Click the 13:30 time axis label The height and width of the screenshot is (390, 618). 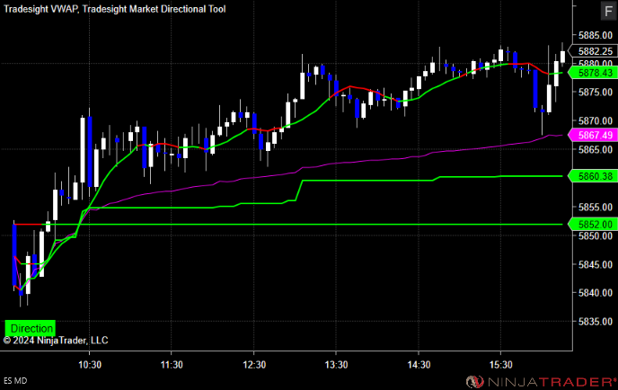[336, 365]
